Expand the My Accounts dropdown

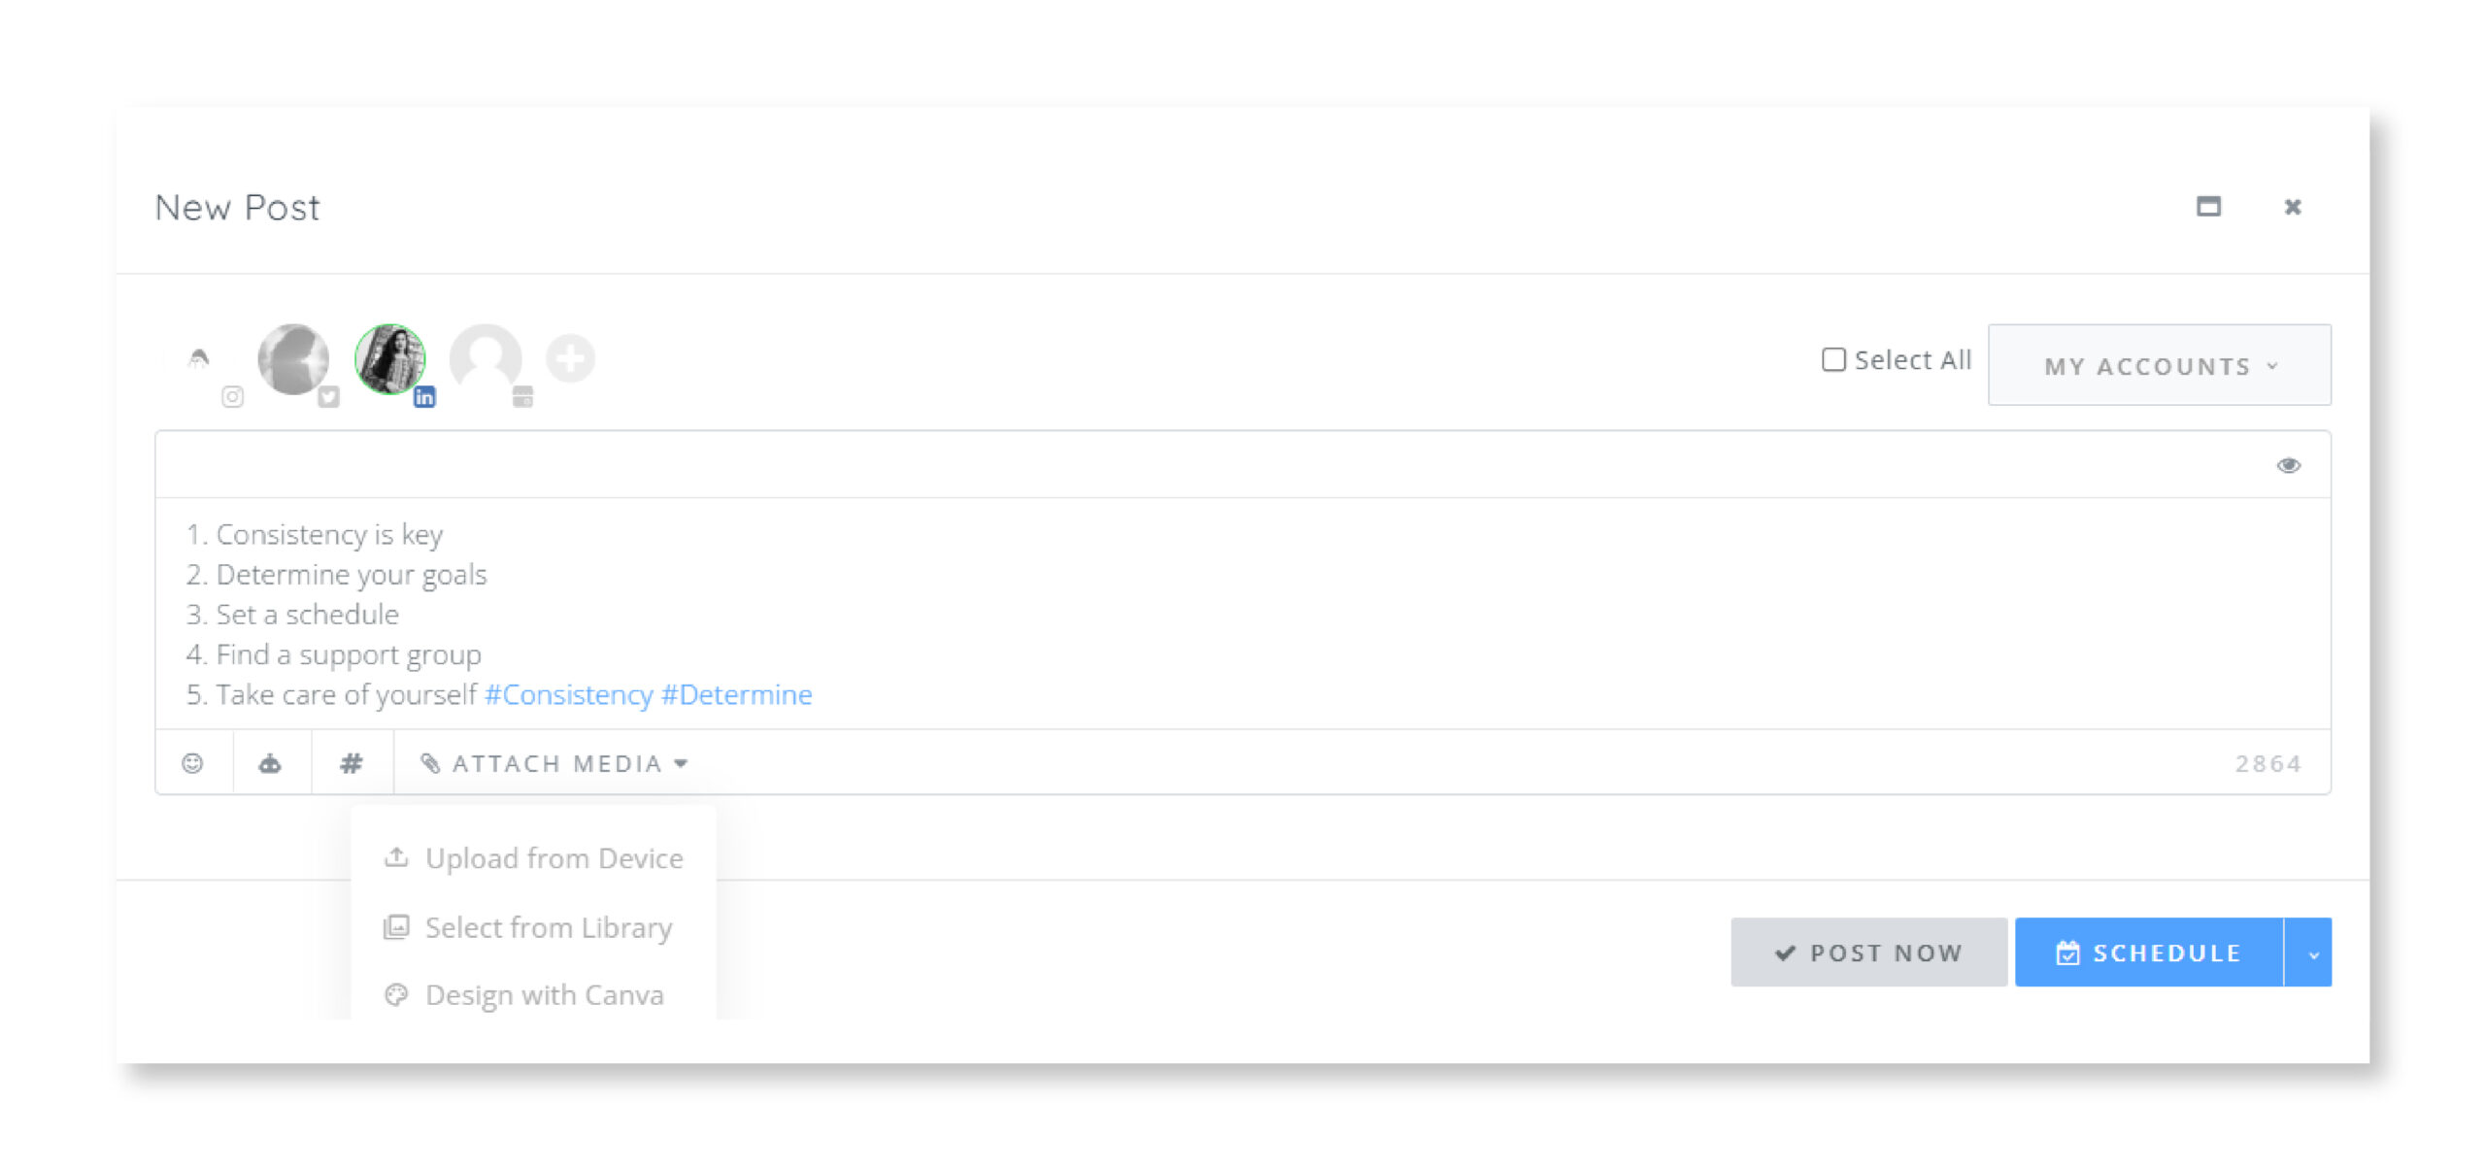(2161, 365)
